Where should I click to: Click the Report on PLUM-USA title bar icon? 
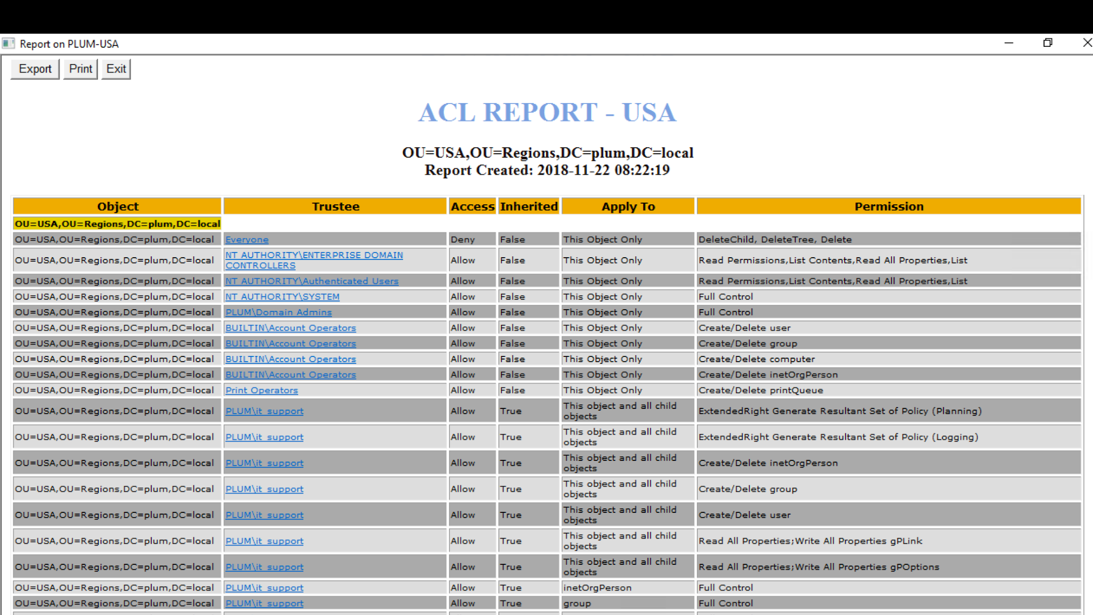8,43
